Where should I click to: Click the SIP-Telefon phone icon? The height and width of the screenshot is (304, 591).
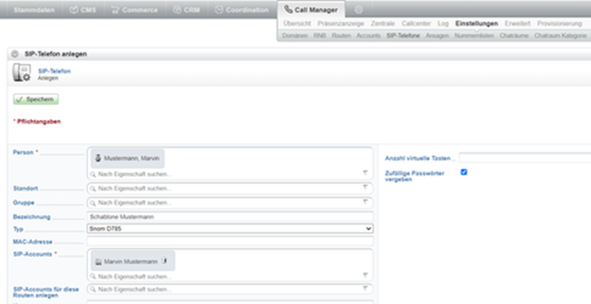[x=22, y=73]
